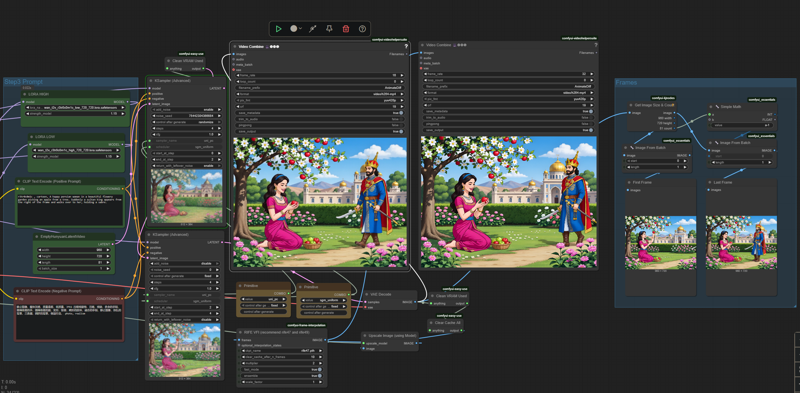
Task: Delete selected node with red trash icon
Action: [x=346, y=29]
